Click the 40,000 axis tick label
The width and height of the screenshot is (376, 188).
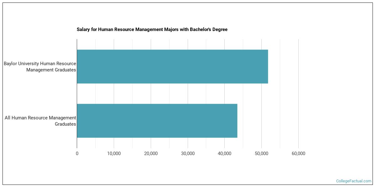click(x=224, y=153)
